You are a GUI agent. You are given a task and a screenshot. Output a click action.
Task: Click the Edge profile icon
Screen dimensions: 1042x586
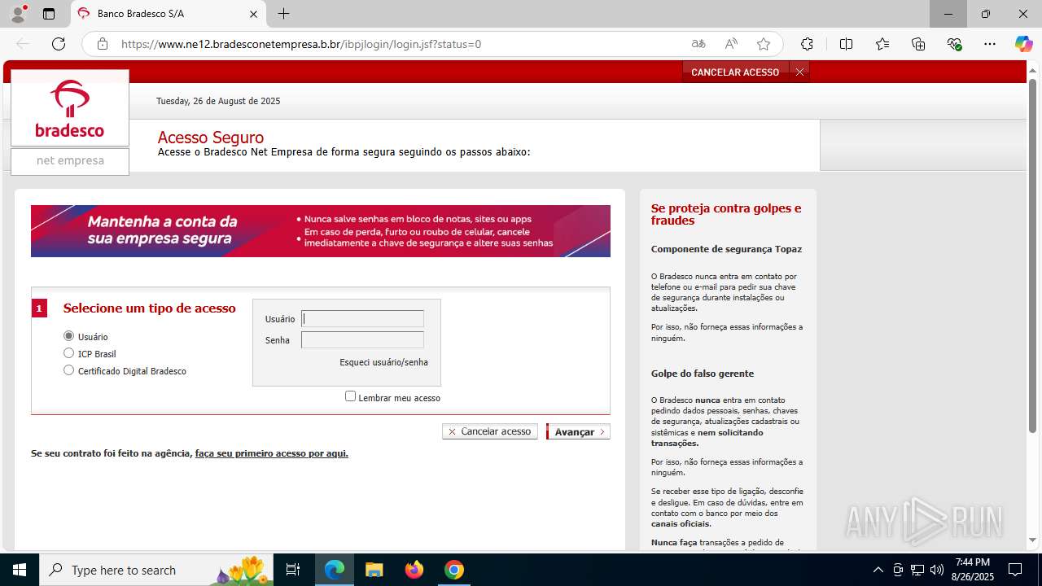pyautogui.click(x=18, y=14)
